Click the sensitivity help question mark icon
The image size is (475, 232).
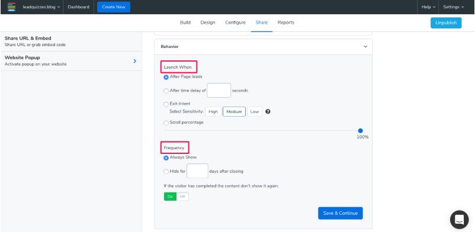[x=268, y=111]
